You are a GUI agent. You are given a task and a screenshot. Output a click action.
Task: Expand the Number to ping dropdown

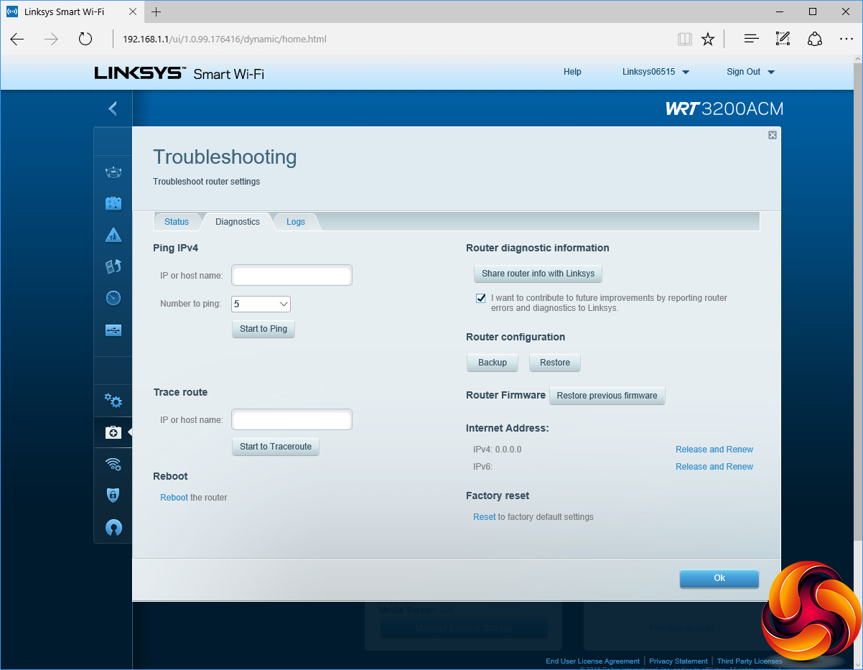coord(261,304)
